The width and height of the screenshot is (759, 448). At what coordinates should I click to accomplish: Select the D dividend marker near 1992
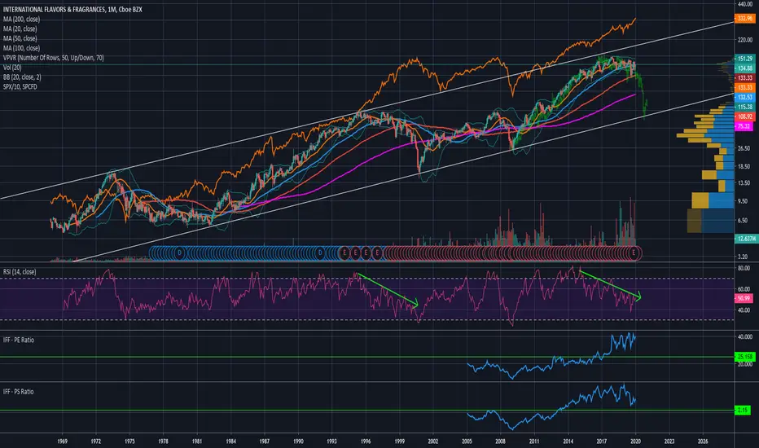point(319,253)
